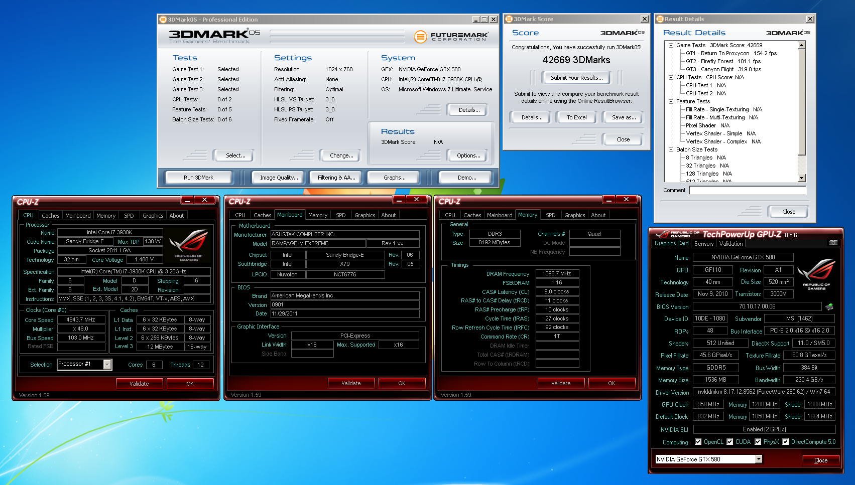Select the Pixel Shader N/A row
Image resolution: width=855 pixels, height=485 pixels.
(707, 125)
